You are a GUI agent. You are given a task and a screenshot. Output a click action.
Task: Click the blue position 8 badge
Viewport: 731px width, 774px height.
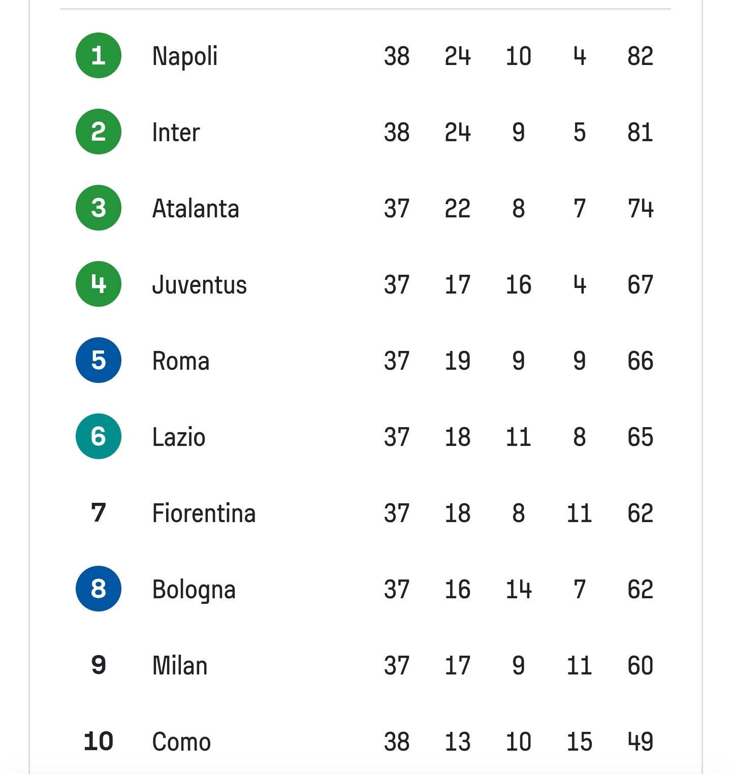(99, 589)
